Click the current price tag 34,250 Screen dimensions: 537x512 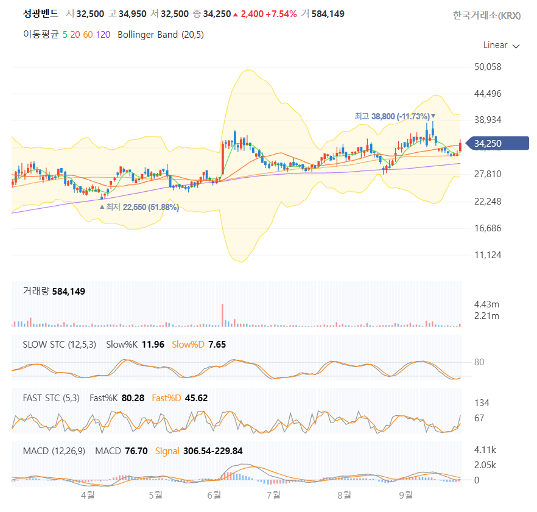click(497, 143)
